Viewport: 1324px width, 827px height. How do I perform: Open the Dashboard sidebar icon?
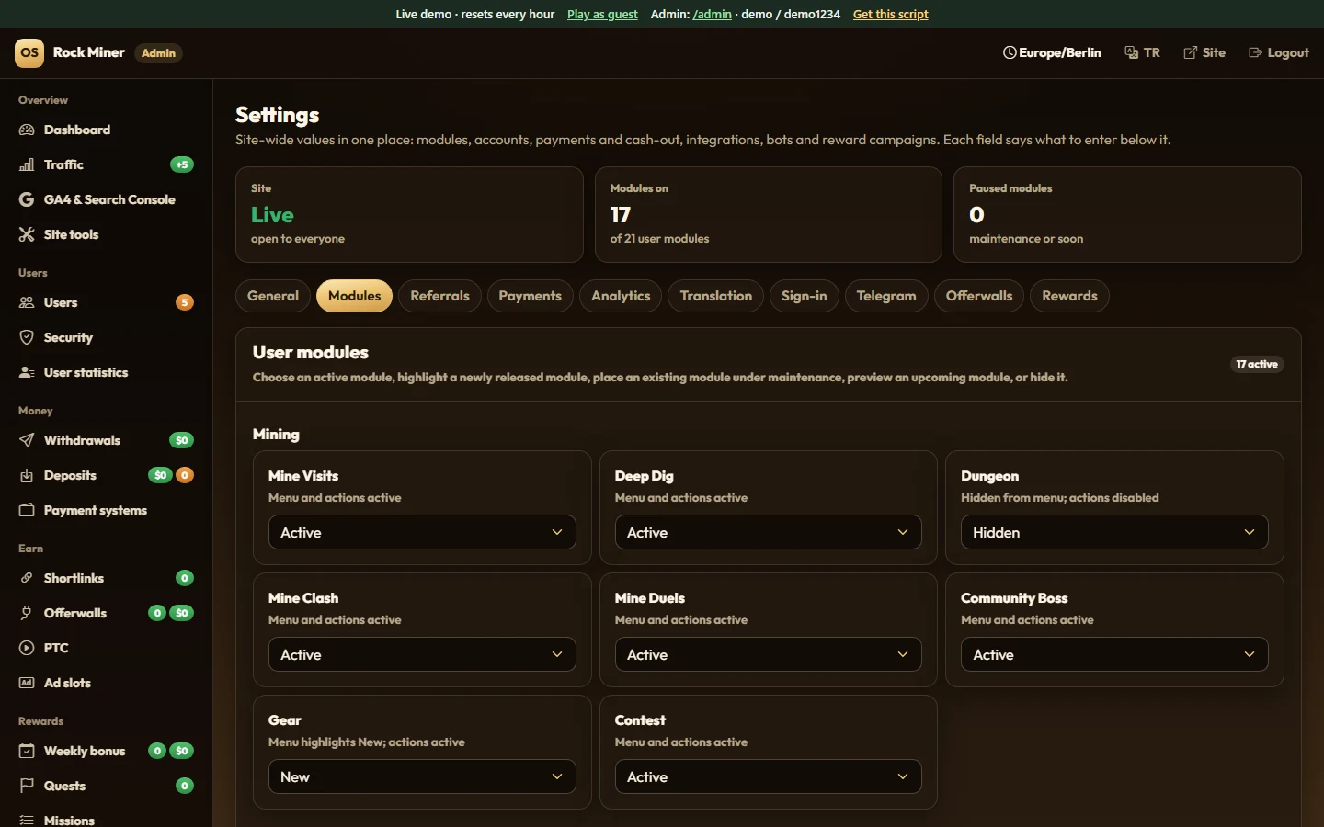click(27, 130)
